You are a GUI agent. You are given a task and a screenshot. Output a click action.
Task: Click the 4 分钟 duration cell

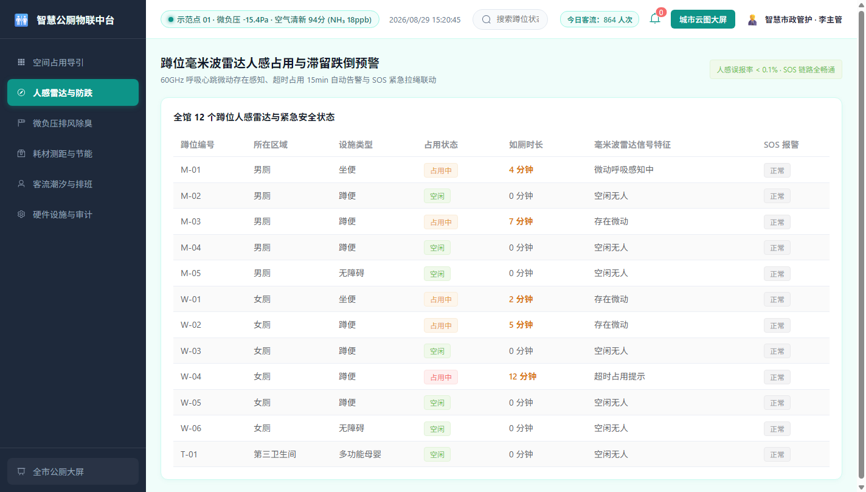521,170
